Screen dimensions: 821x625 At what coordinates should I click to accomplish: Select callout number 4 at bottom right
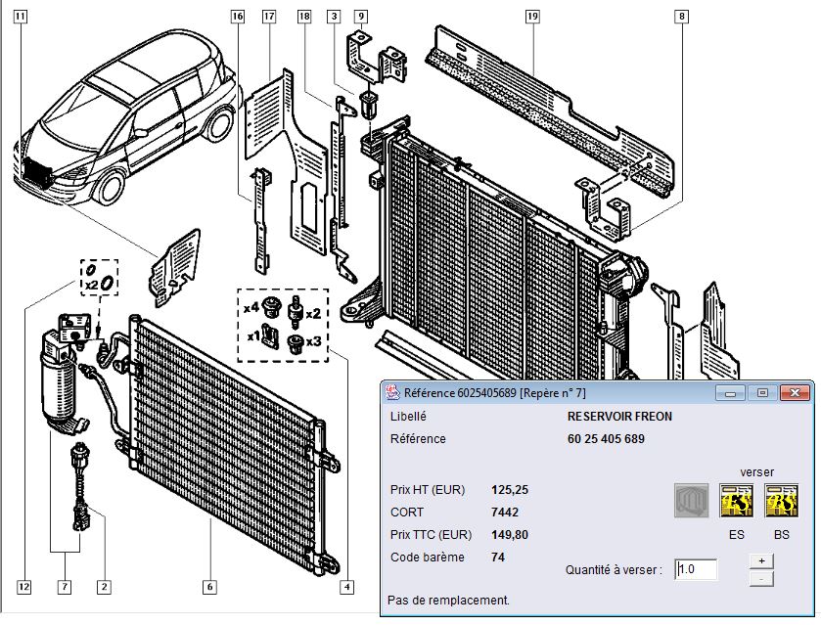[x=346, y=587]
